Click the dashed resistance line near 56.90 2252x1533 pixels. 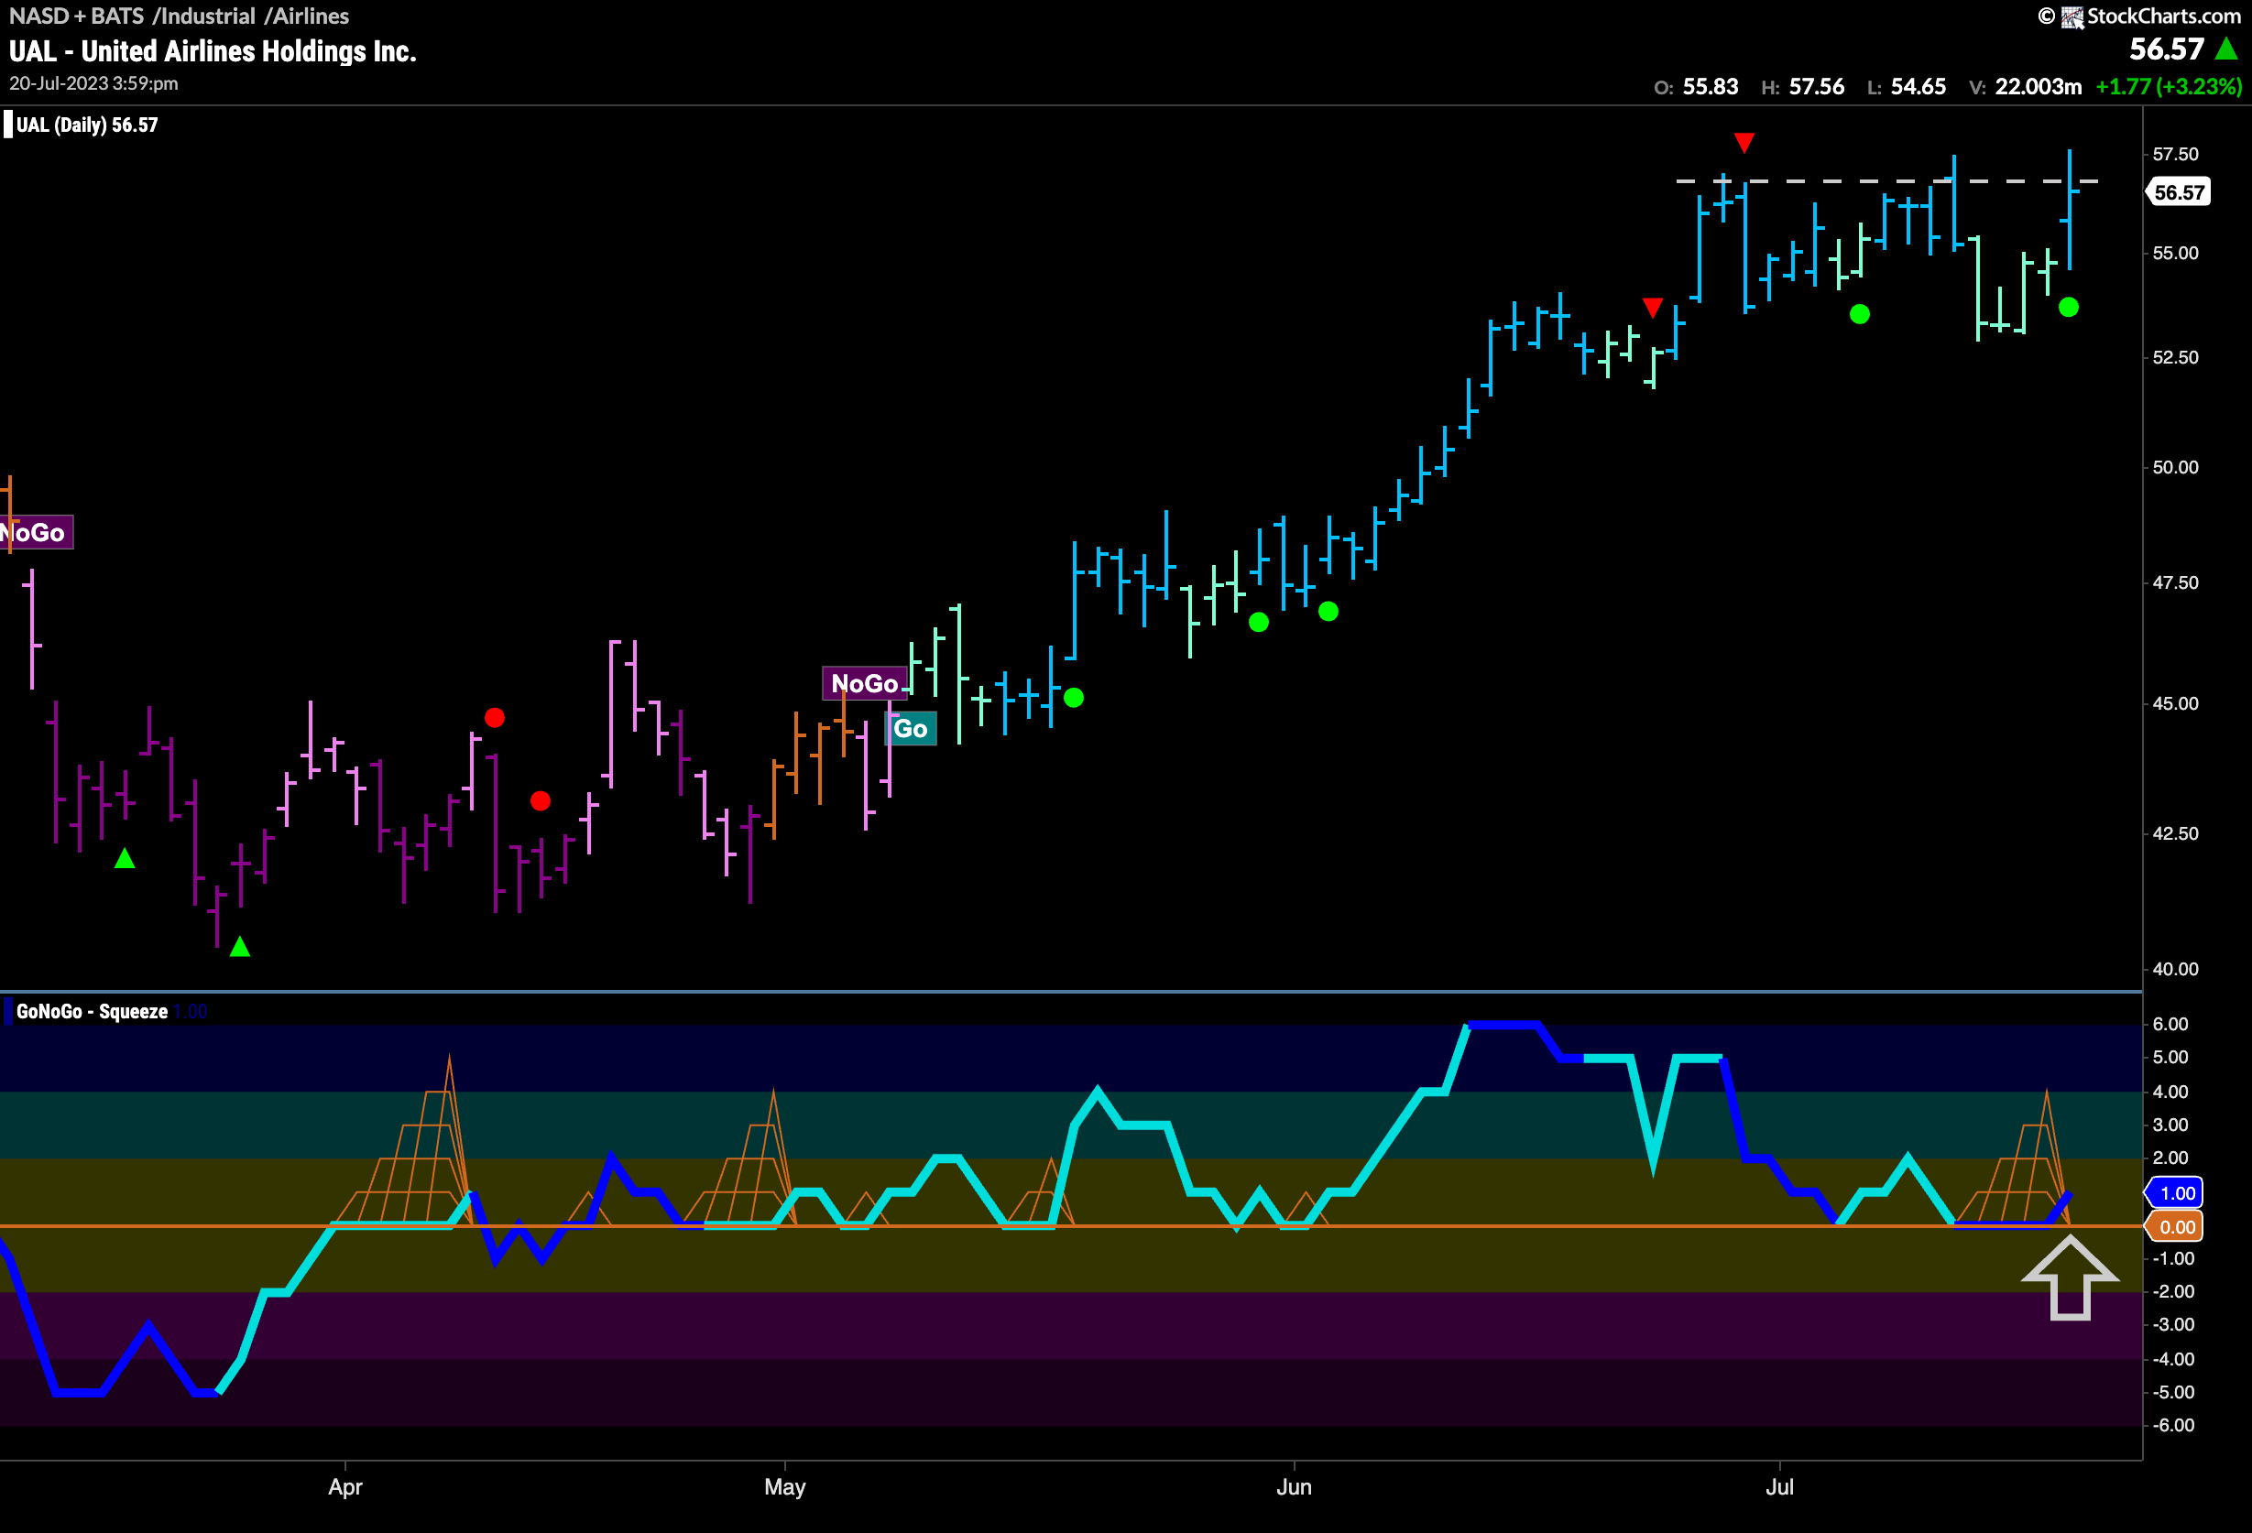[x=1887, y=181]
